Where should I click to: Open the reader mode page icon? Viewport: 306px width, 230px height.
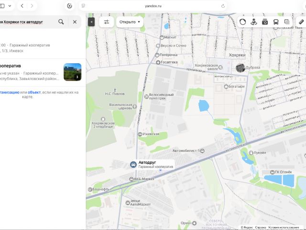(x=83, y=6)
